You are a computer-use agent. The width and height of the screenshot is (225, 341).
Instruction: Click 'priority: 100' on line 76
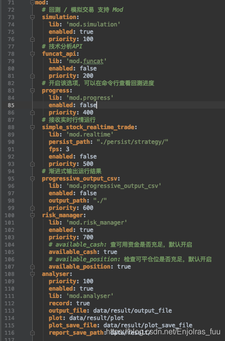pos(71,39)
